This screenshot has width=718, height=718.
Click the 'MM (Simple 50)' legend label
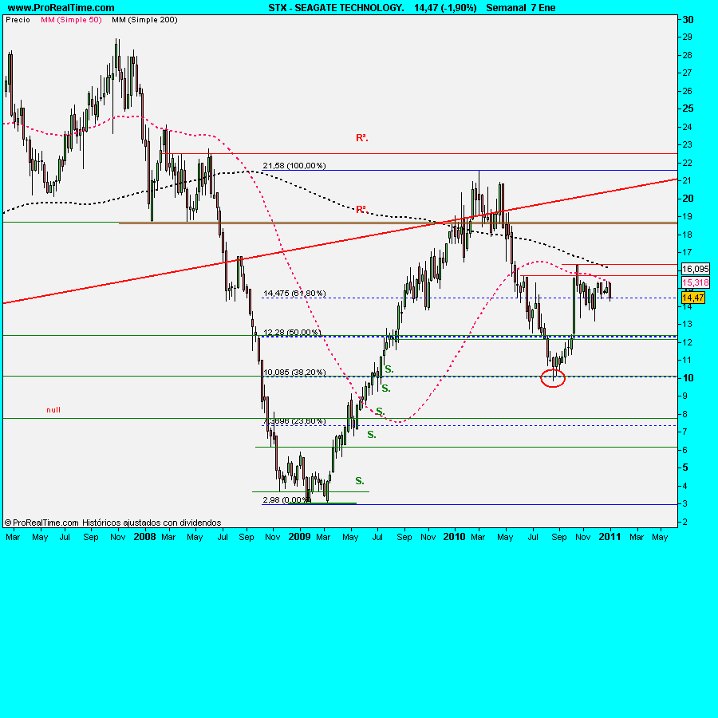tap(71, 20)
